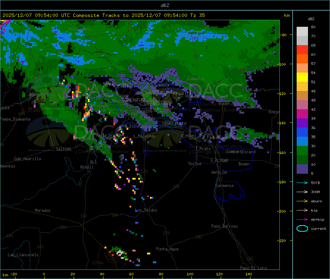Screen dimensions: 330x279
Task: Click the yellow 51-54 dBZ color swatch
Action: tap(302, 77)
